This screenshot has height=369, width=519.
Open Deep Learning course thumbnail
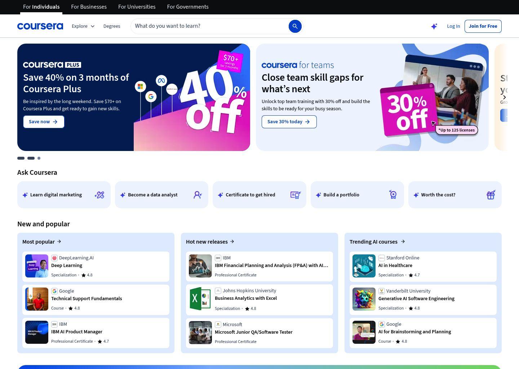(37, 266)
